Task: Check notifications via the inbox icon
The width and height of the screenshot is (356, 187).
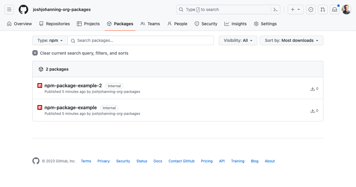Action: click(334, 9)
